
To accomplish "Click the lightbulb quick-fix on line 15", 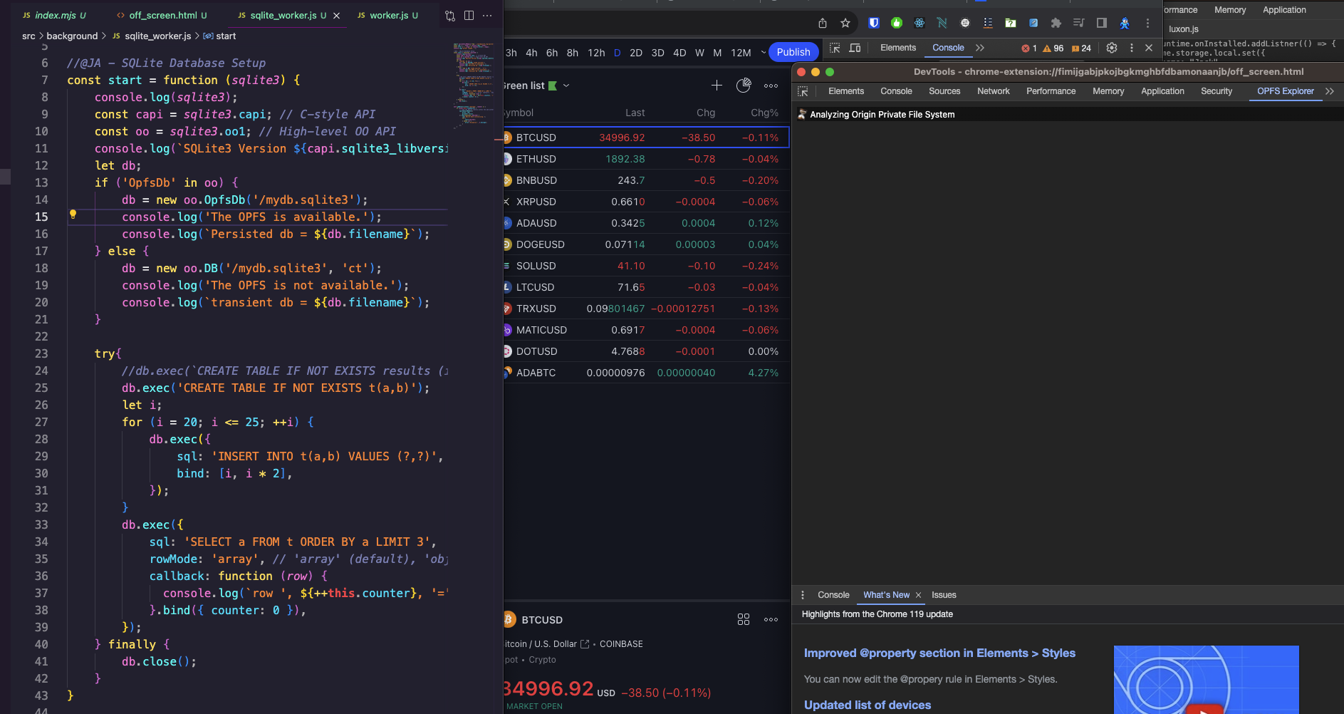I will (x=73, y=214).
